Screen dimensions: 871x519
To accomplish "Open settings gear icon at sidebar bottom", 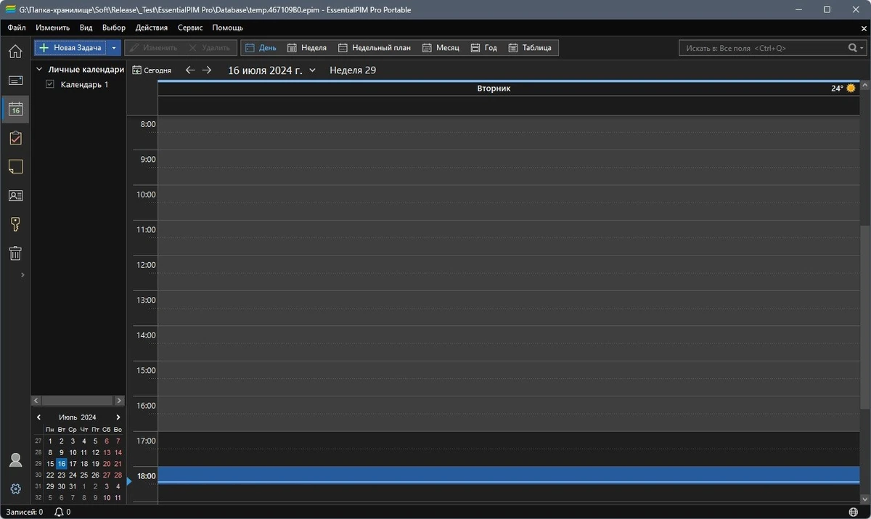I will pos(15,489).
